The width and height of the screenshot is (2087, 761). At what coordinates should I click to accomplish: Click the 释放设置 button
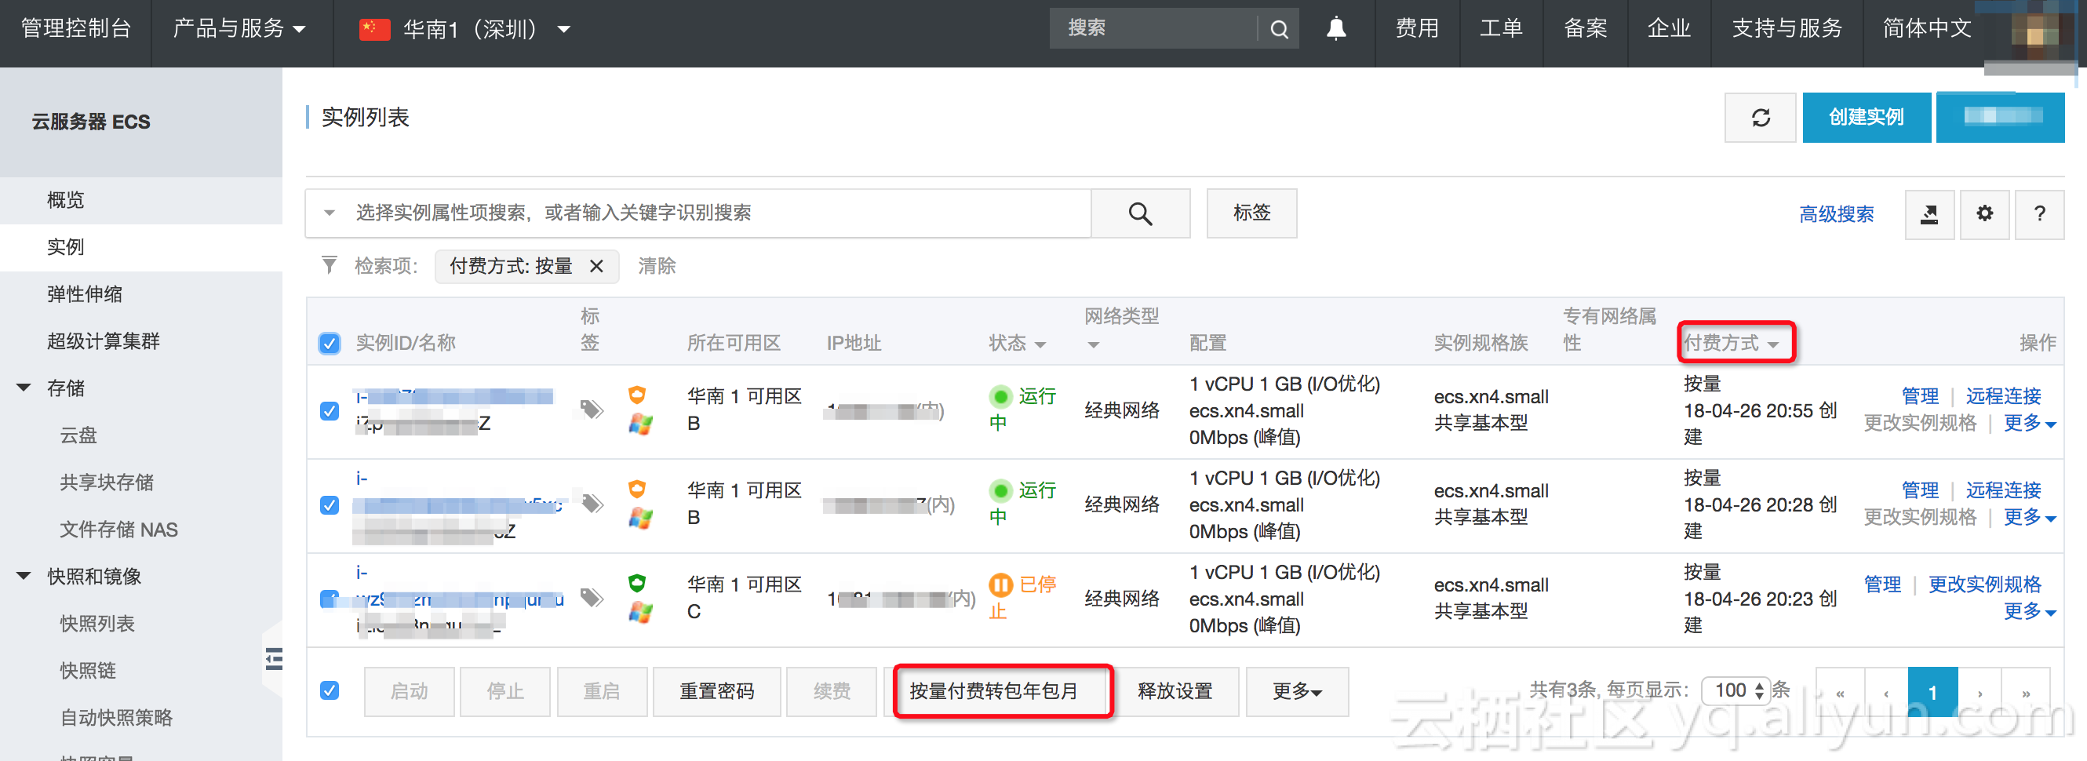pos(1175,691)
